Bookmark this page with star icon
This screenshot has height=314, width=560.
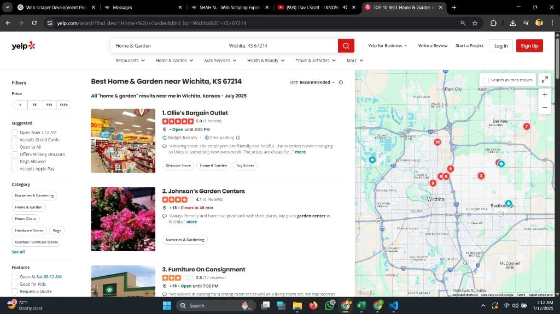[475, 23]
